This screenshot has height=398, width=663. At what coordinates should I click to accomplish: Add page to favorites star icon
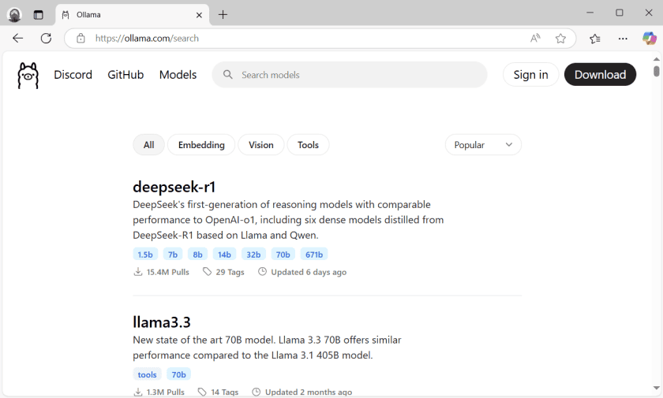click(560, 38)
